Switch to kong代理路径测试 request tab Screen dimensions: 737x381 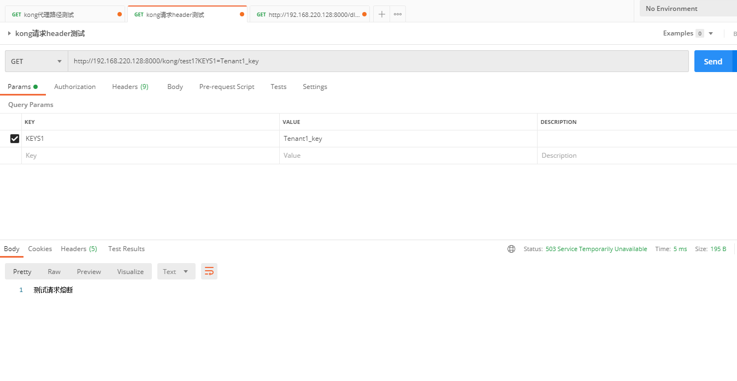click(x=66, y=15)
